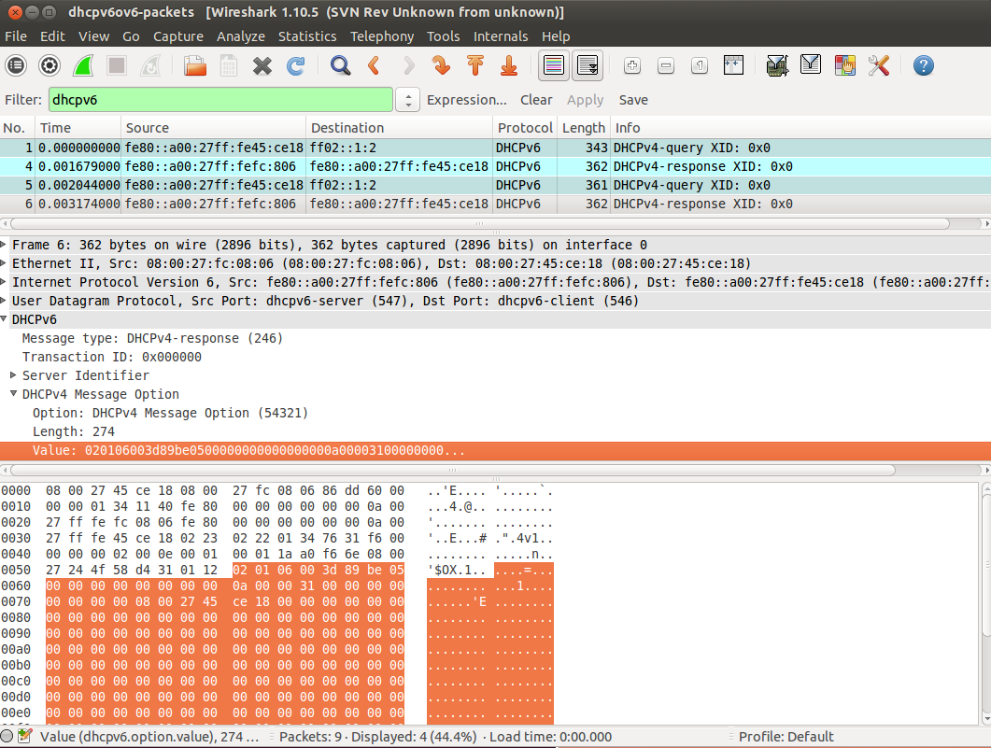Click Profile: Default in status bar
The width and height of the screenshot is (991, 748).
(x=786, y=737)
